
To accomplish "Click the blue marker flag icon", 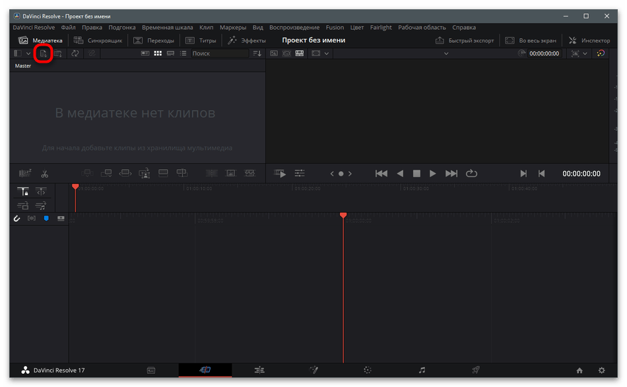I will coord(46,219).
